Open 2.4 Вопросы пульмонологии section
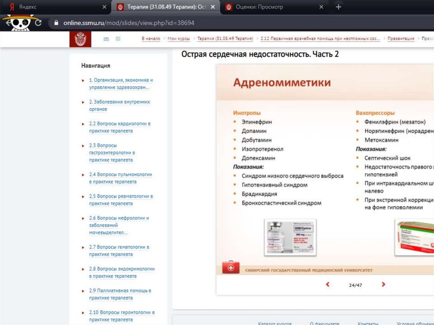The height and width of the screenshot is (325, 434). (120, 178)
